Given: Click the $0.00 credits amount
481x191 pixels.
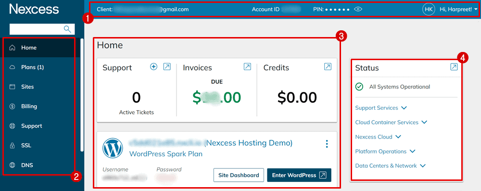Looking at the screenshot, I should (297, 98).
